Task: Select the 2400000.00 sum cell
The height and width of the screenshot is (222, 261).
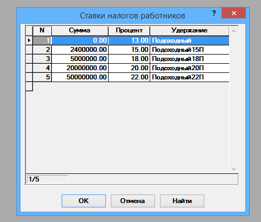Action: pyautogui.click(x=80, y=50)
